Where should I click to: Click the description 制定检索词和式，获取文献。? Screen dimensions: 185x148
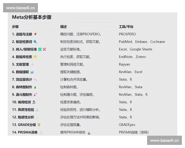(80, 42)
